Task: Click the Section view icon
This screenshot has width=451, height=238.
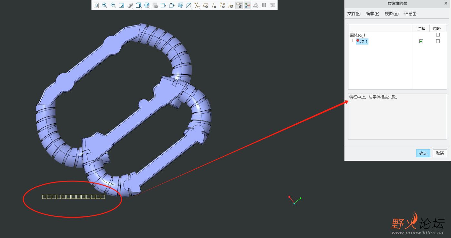Action: tap(189, 5)
